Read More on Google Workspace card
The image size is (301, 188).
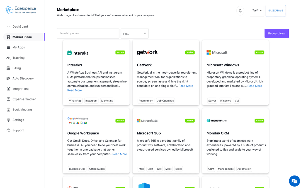[x=120, y=154]
